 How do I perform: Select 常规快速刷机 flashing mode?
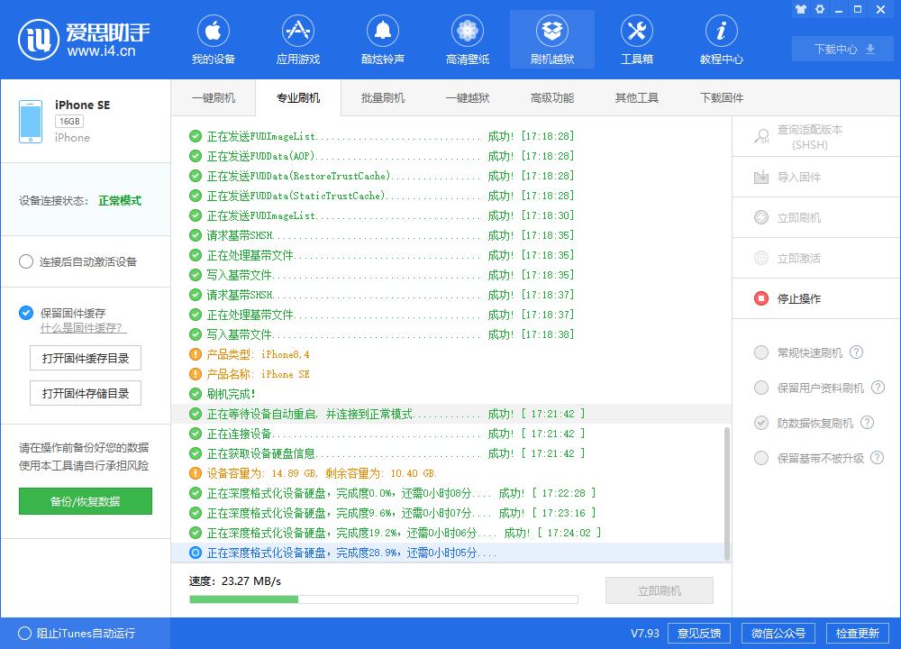[761, 353]
